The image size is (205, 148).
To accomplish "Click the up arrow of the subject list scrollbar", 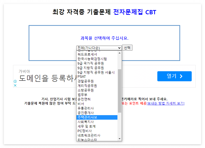I will click(x=120, y=53).
